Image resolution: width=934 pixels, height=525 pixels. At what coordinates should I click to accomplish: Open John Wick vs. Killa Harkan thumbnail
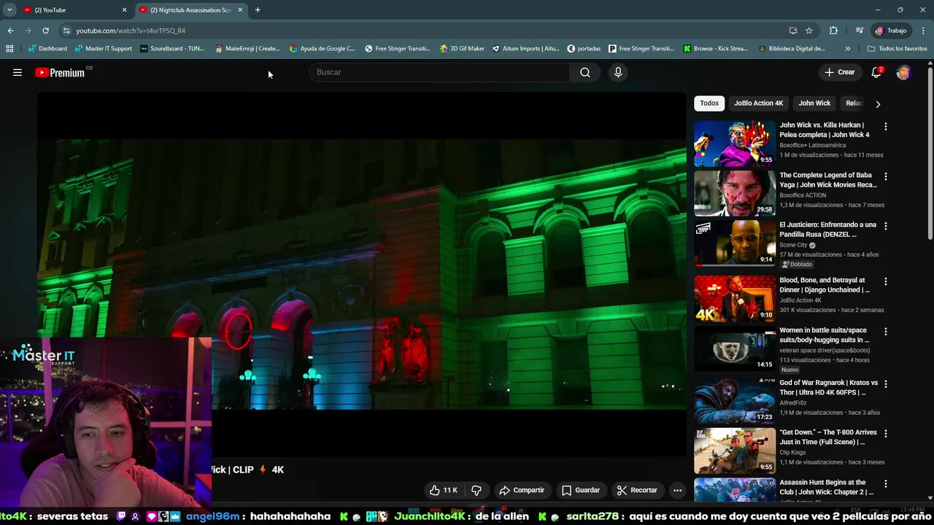(x=735, y=144)
